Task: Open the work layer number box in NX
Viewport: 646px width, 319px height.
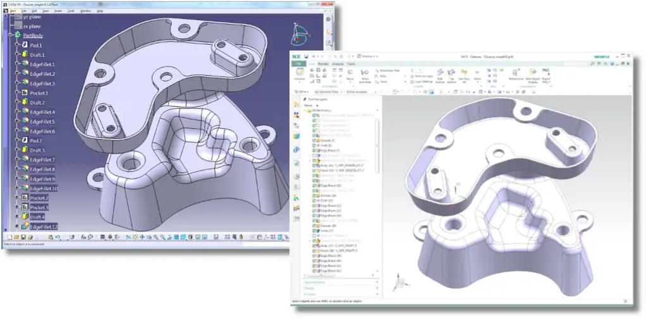Action: [x=417, y=70]
